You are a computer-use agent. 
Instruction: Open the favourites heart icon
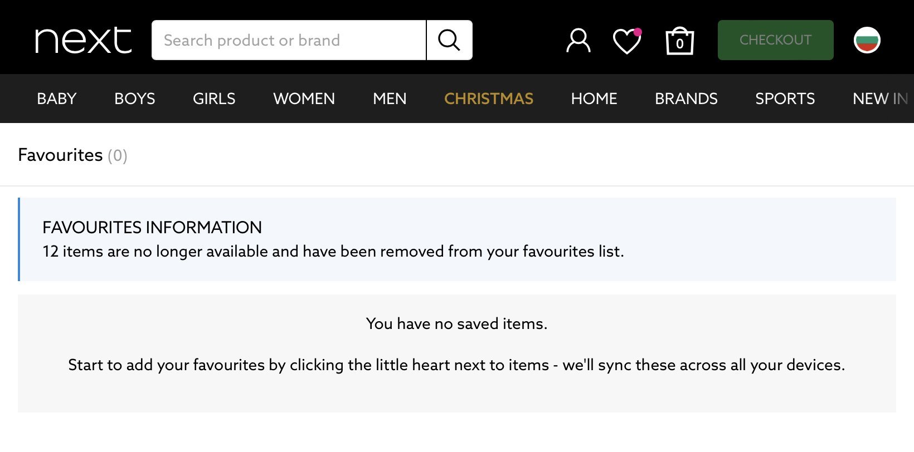[626, 41]
